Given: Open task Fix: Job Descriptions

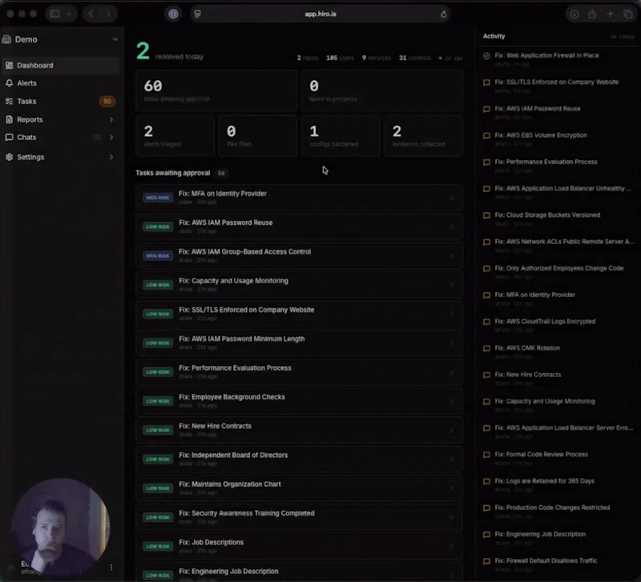Looking at the screenshot, I should pos(299,546).
